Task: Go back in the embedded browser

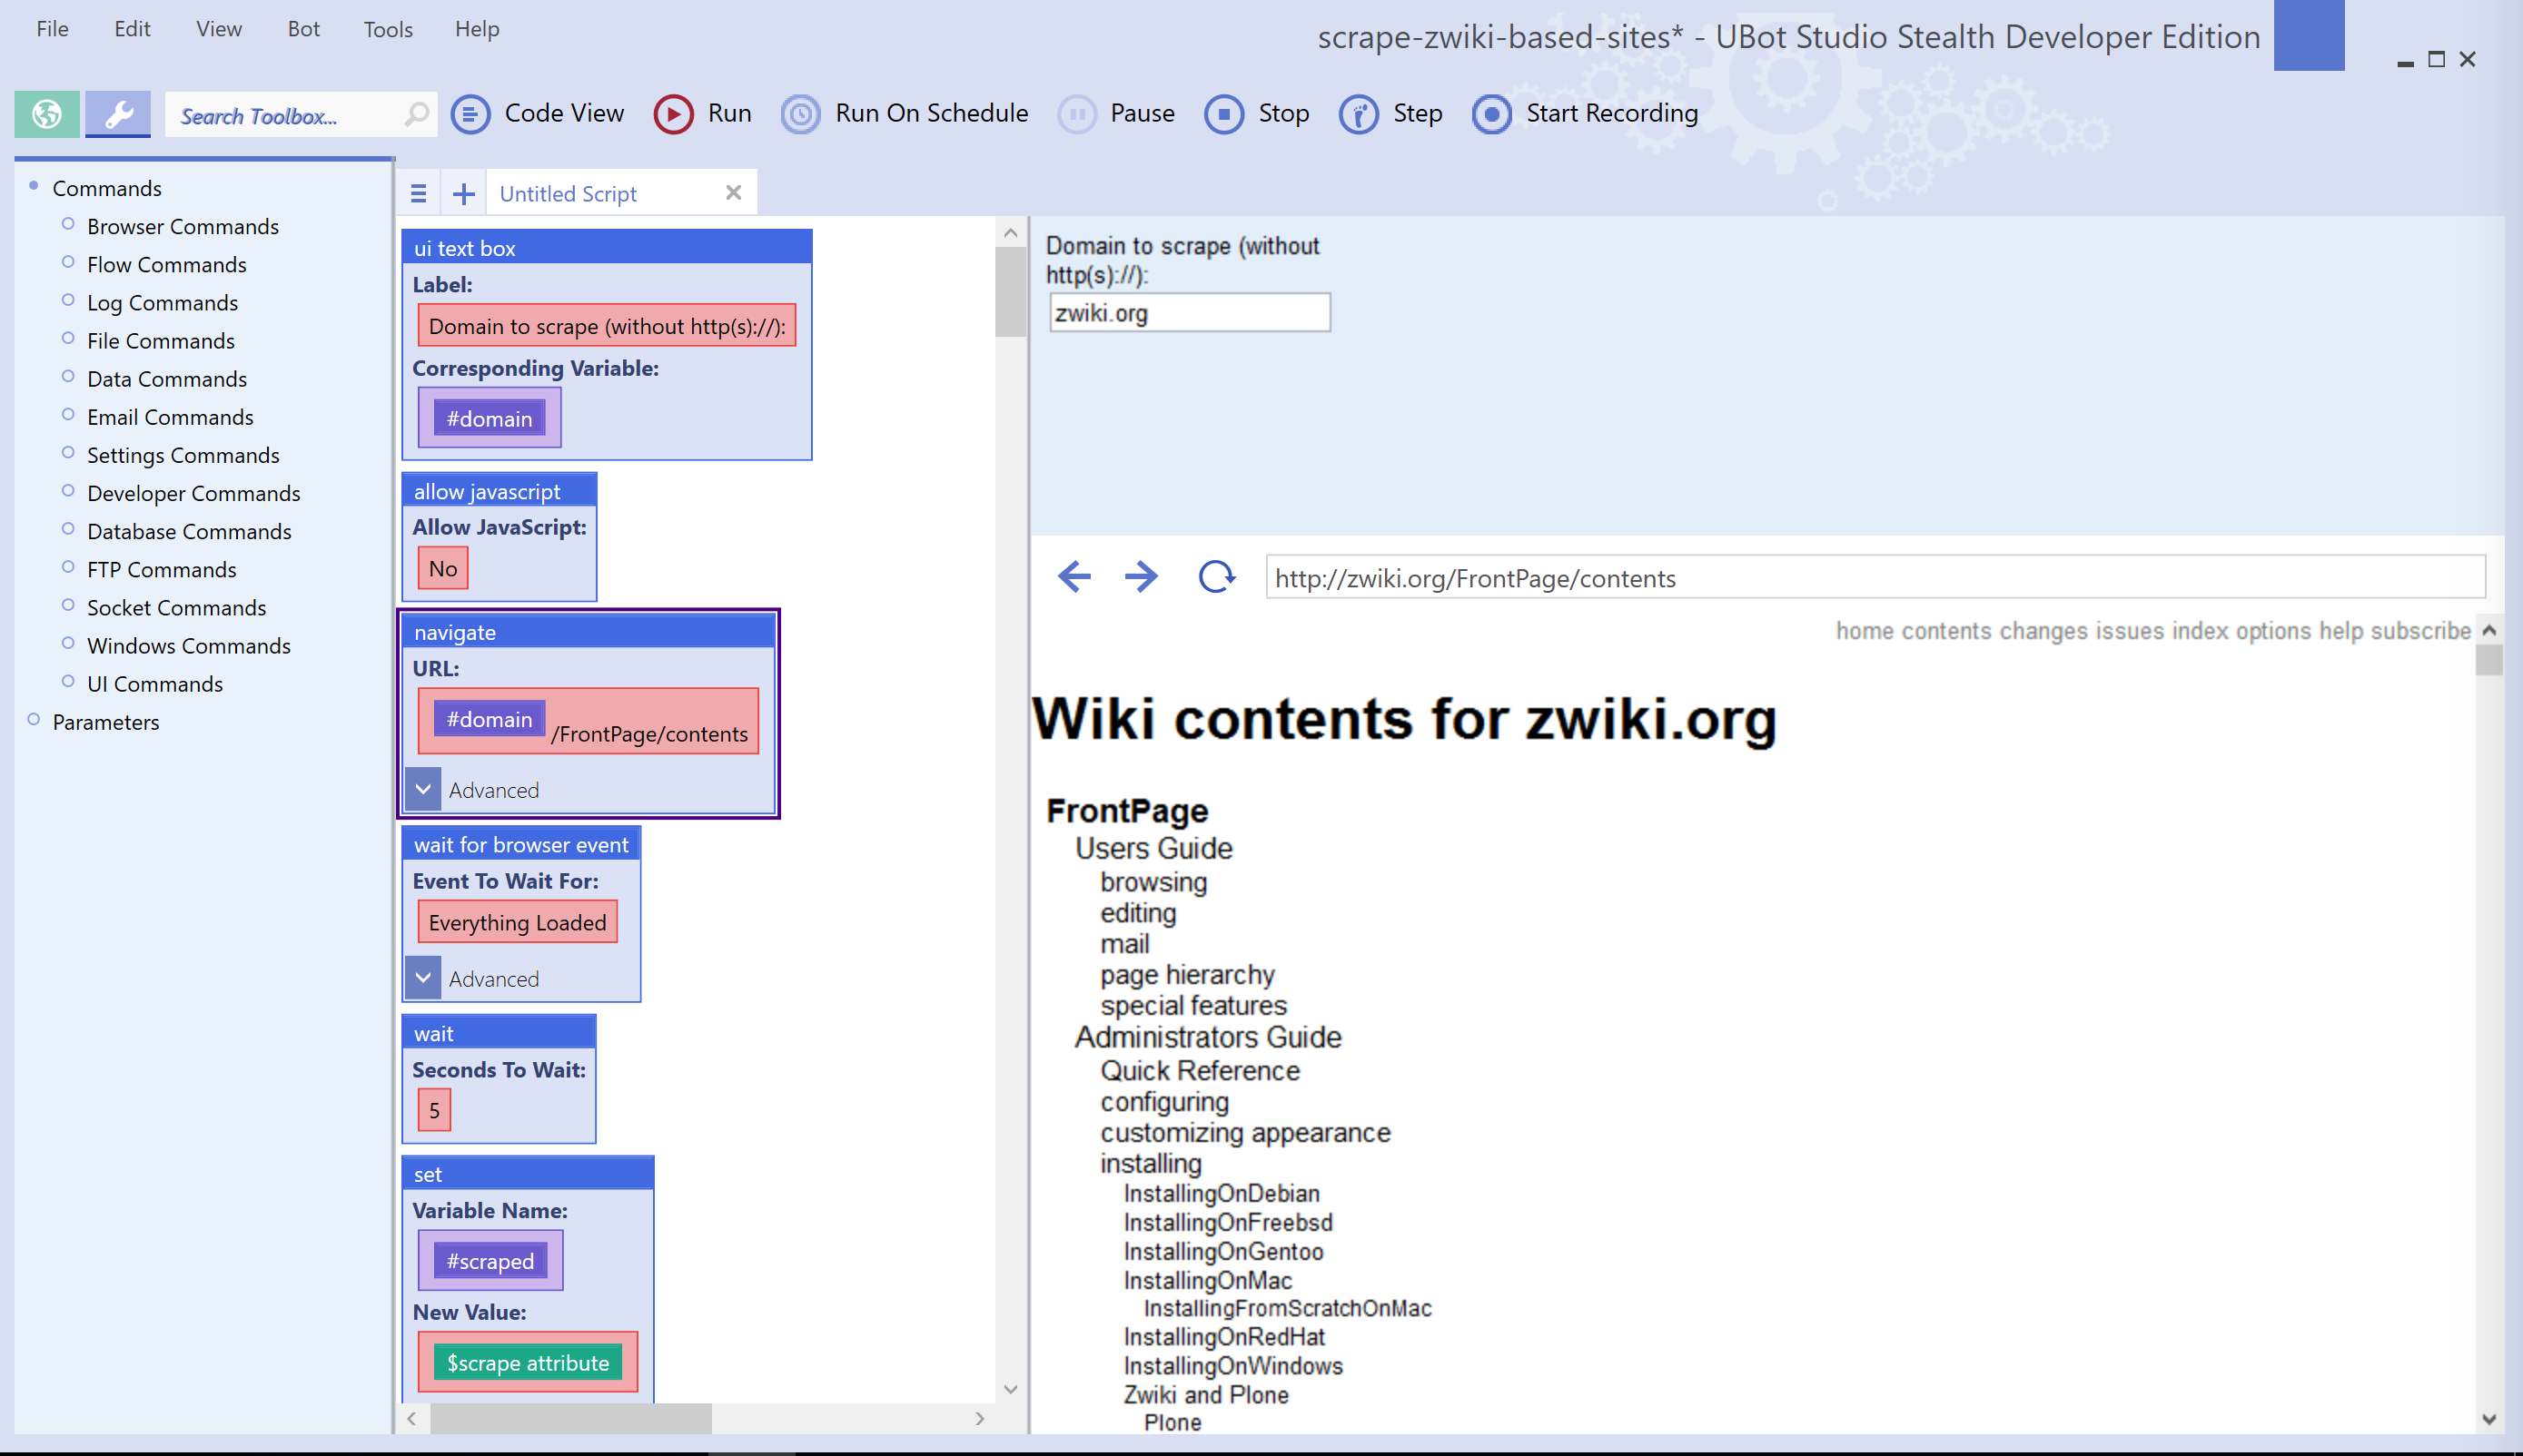Action: point(1074,577)
